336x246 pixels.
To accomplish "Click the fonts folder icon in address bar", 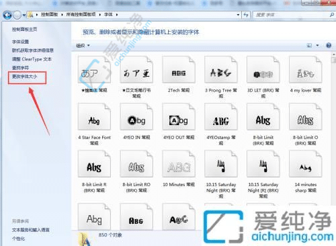I will [31, 15].
